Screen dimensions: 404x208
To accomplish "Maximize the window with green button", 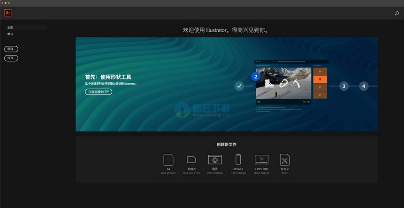I will coord(9,3).
